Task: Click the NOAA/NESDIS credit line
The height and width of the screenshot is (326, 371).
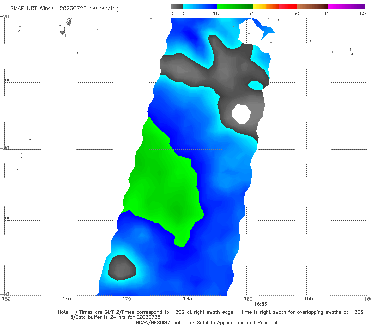Action: 207,323
